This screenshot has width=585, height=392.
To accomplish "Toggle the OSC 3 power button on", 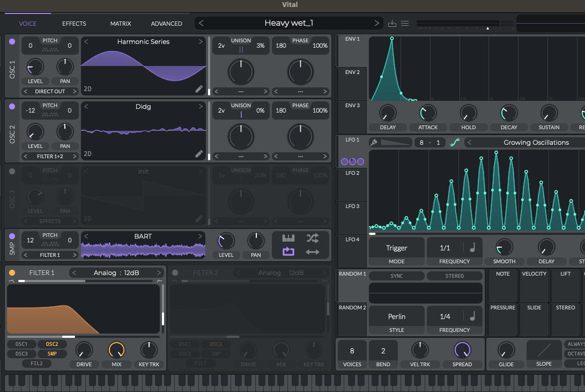I will coord(12,172).
